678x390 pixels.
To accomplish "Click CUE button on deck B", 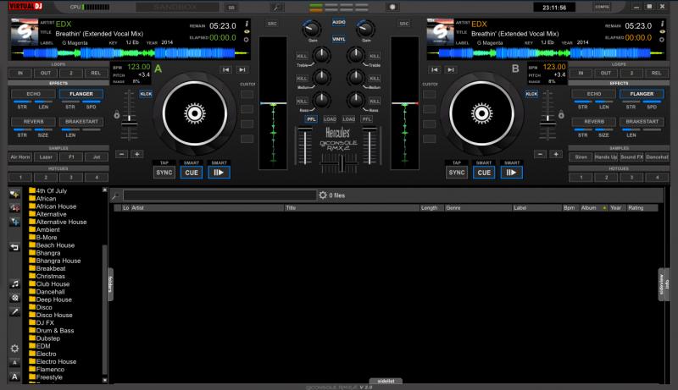I will [484, 173].
